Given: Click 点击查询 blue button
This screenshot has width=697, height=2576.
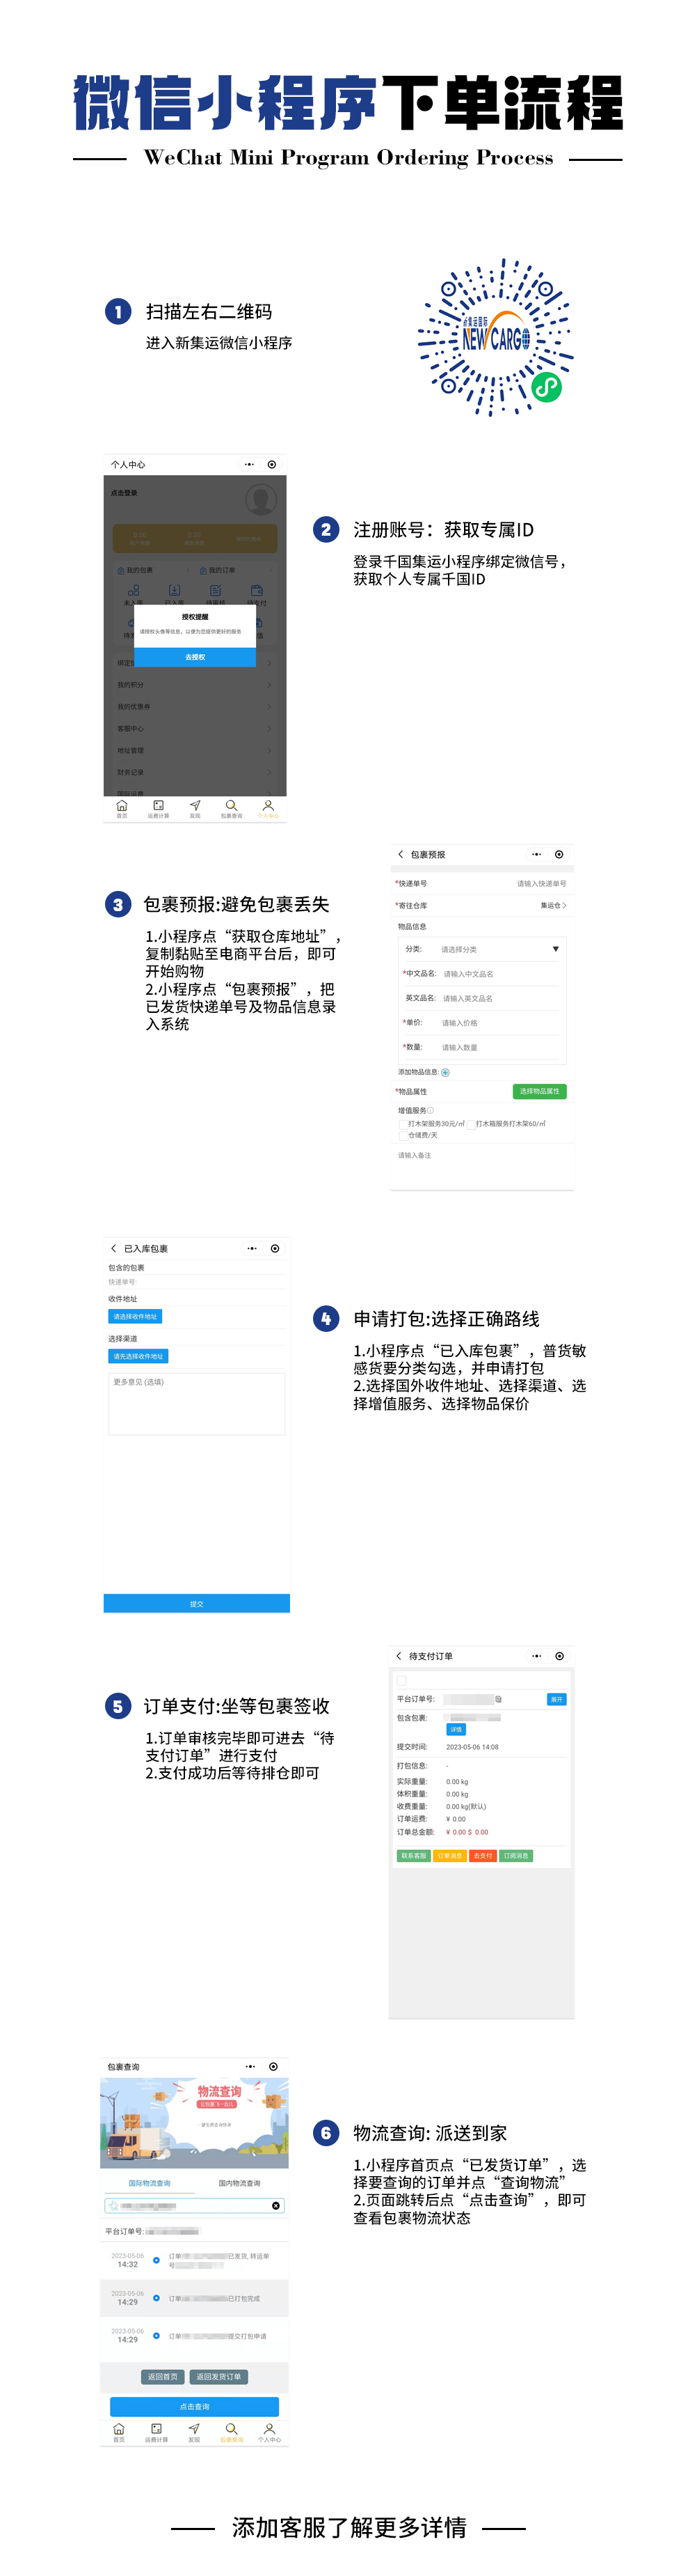Looking at the screenshot, I should point(195,2407).
